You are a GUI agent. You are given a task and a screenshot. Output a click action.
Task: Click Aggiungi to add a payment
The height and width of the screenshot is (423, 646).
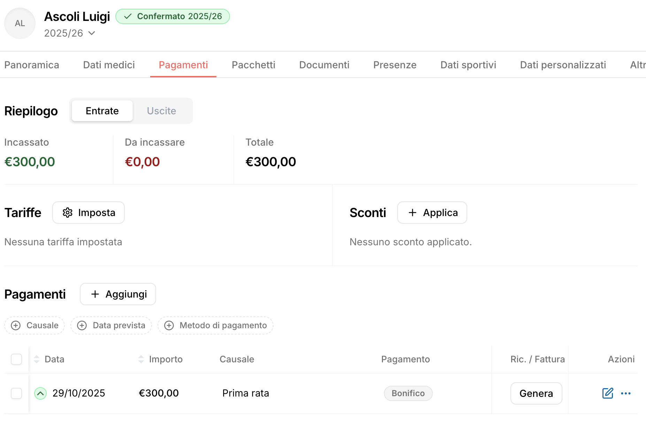[x=118, y=294]
